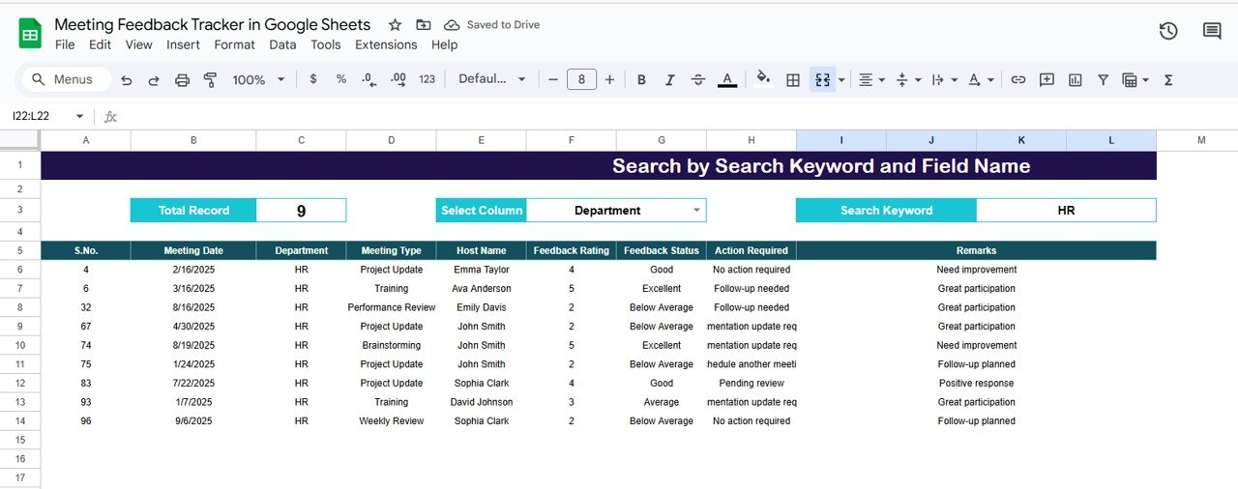1238x489 pixels.
Task: Open the Select Column Department dropdown
Action: click(696, 211)
